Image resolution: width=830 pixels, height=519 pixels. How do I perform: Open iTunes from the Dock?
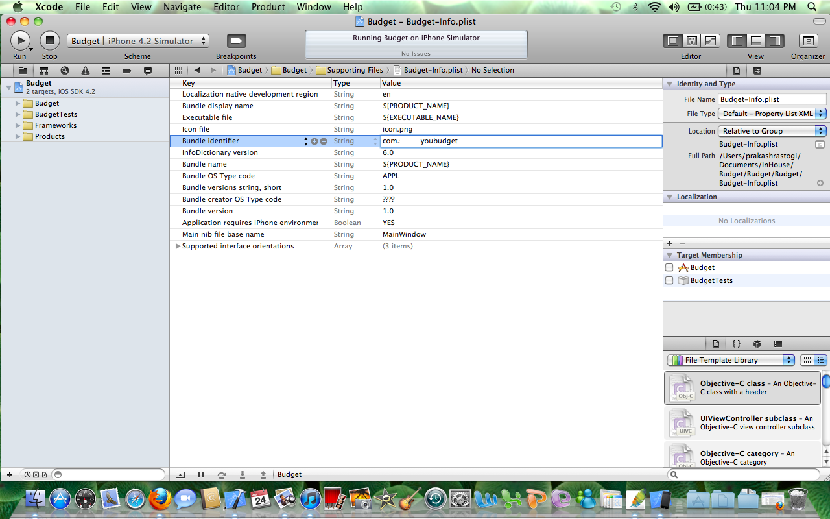[x=310, y=499]
